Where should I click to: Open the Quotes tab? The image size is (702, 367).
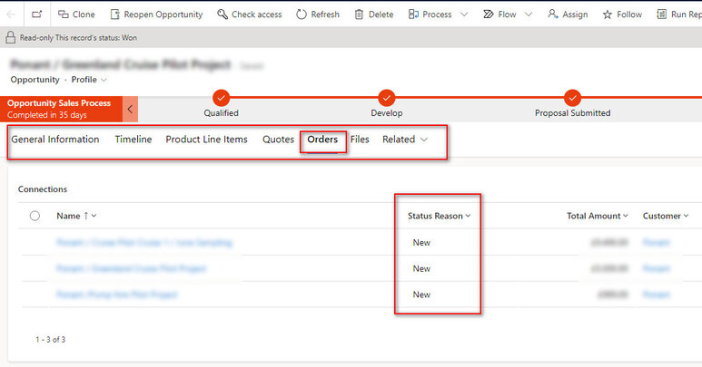tap(278, 140)
